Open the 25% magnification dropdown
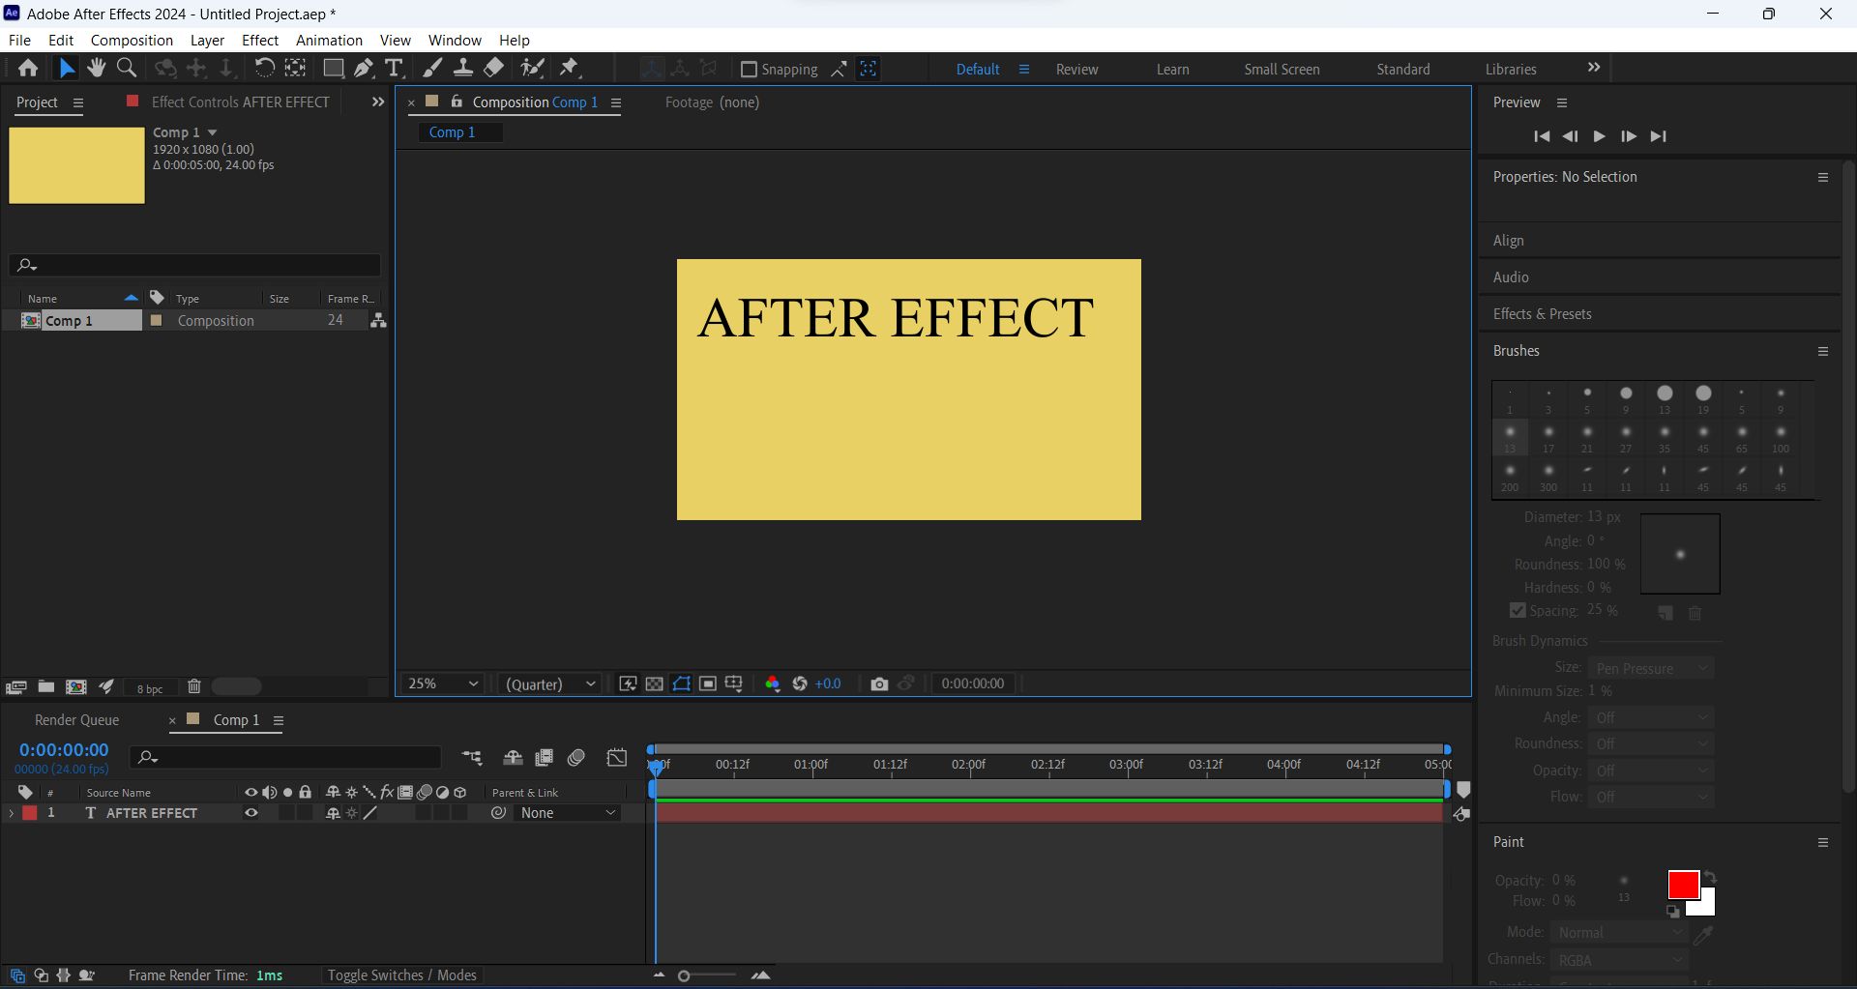 442,684
